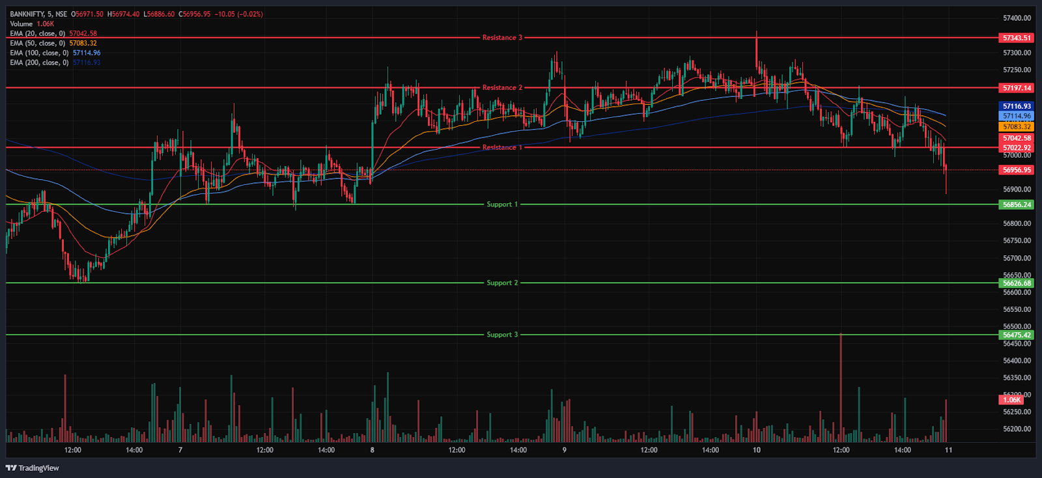The width and height of the screenshot is (1042, 478).
Task: Click the H56974.40 high value
Action: [123, 14]
